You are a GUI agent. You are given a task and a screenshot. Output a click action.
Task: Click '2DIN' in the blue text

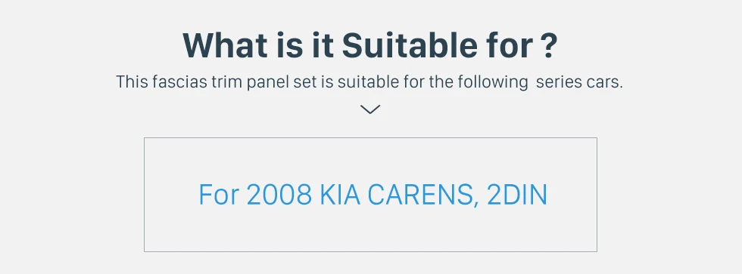tap(517, 195)
